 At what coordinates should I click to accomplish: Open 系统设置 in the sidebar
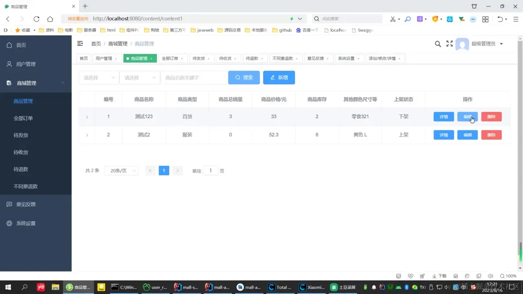click(36, 223)
